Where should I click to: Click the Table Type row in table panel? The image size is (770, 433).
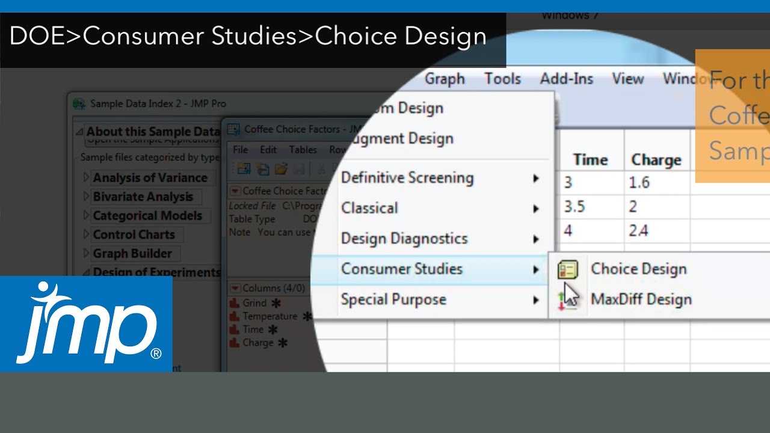click(x=274, y=219)
